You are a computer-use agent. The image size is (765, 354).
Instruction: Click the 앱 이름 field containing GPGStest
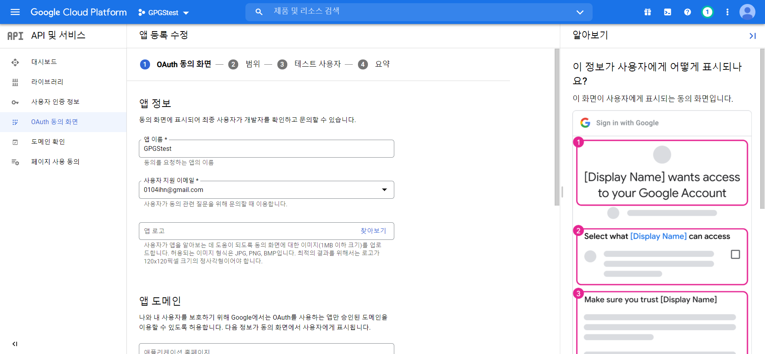pos(267,148)
